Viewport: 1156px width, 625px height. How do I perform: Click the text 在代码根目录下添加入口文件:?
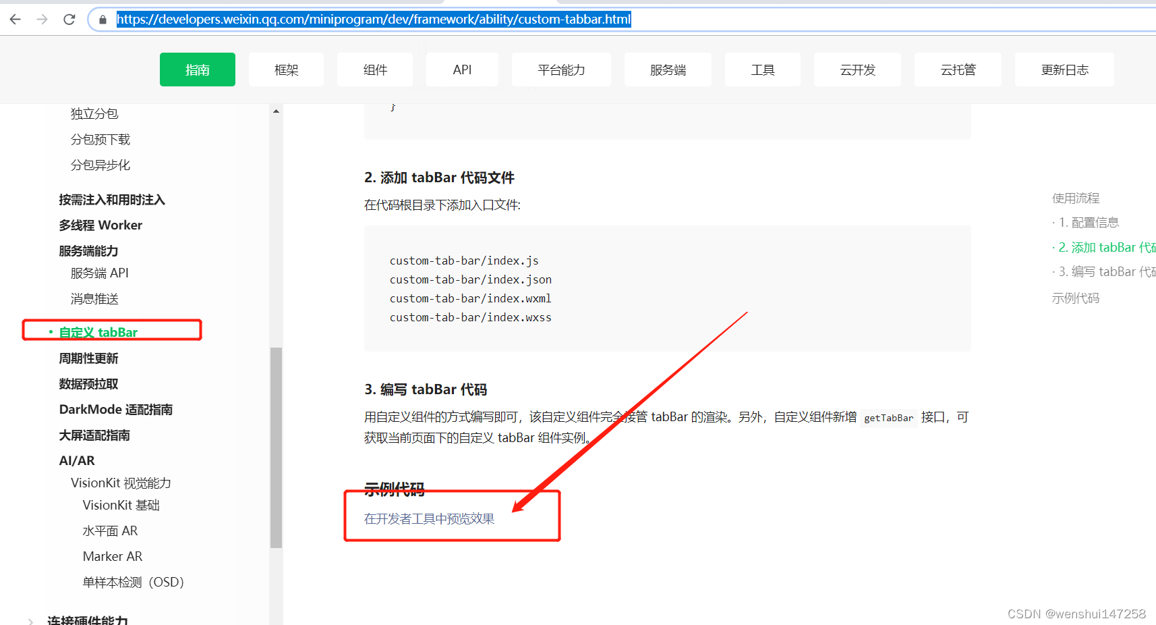coord(442,205)
